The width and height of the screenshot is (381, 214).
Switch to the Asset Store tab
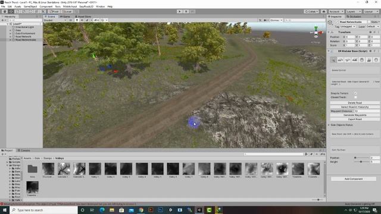click(83, 17)
